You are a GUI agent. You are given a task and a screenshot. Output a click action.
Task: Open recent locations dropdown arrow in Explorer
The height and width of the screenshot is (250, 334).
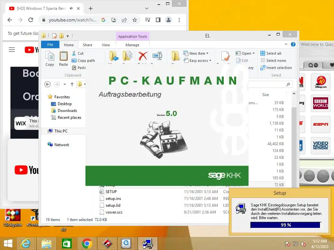(x=65, y=84)
